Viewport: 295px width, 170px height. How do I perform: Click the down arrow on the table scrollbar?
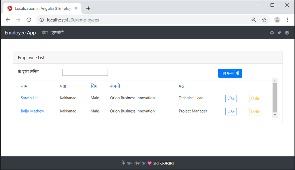point(275,115)
